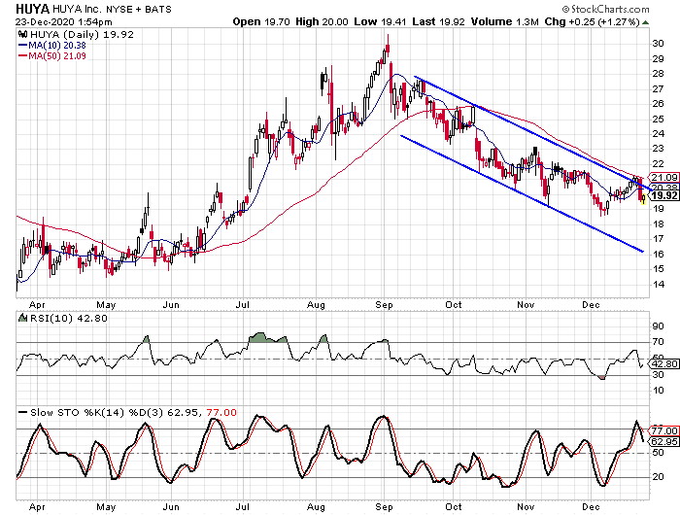Image resolution: width=680 pixels, height=515 pixels.
Task: Click the 25 price level on right axis
Action: [x=658, y=119]
